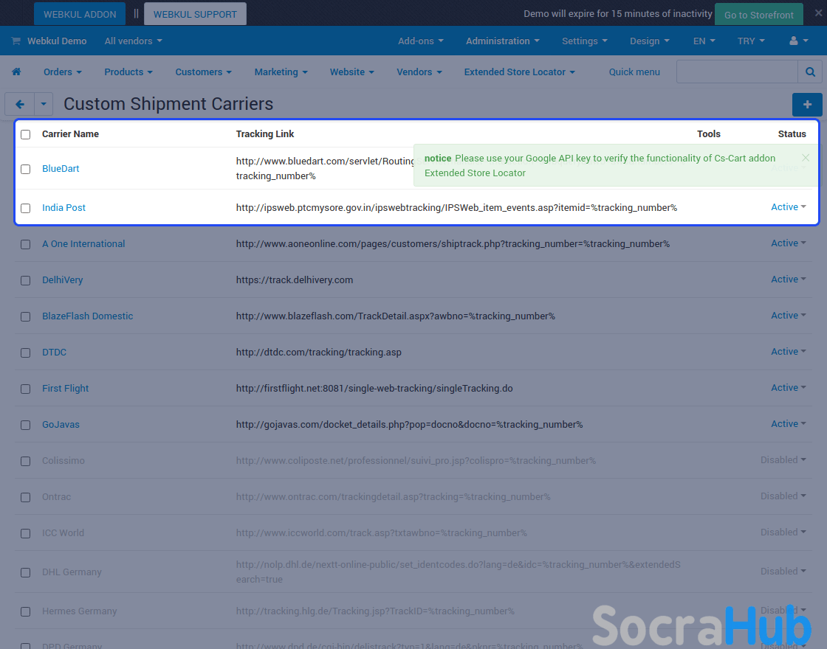Image resolution: width=827 pixels, height=649 pixels.
Task: Check the DTDC row checkbox
Action: (x=25, y=353)
